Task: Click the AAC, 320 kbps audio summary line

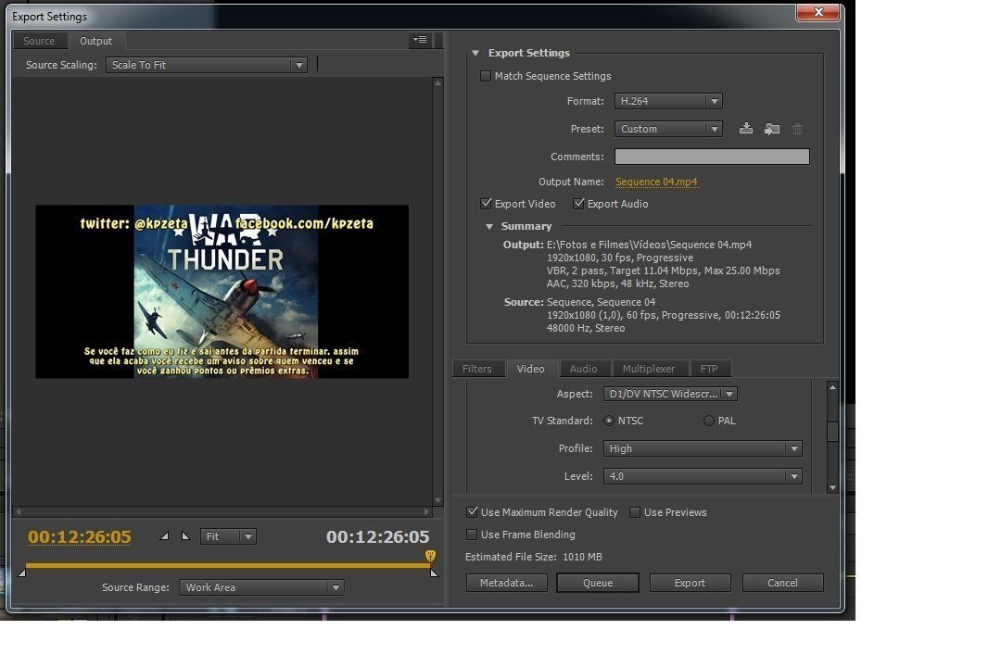Action: (x=618, y=283)
